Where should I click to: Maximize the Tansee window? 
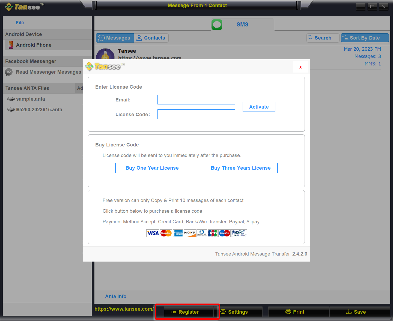click(x=372, y=7)
